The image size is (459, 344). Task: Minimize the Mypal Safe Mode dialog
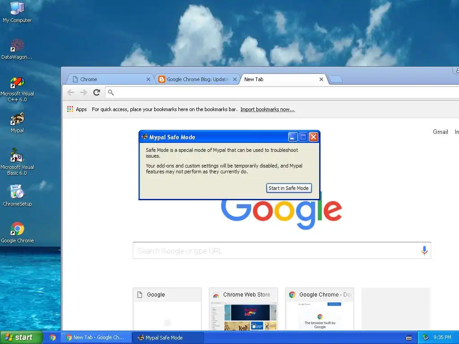click(x=293, y=137)
